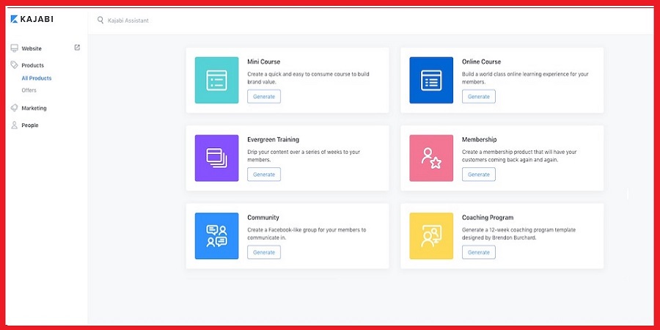Generate an Evergreen Training product
This screenshot has height=330, width=660.
point(264,175)
